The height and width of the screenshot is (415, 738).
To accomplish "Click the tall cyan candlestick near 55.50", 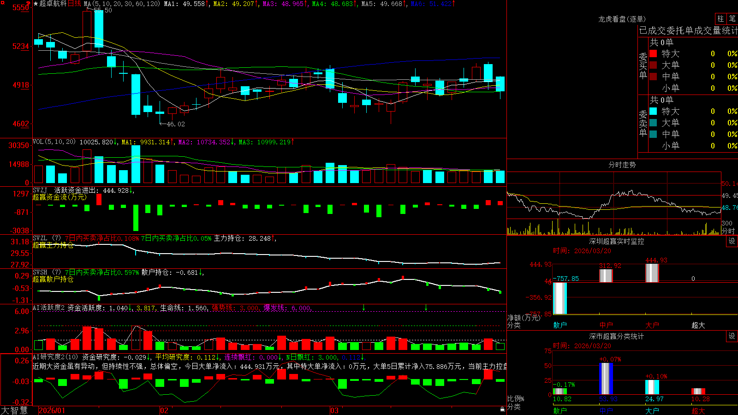I will (99, 29).
